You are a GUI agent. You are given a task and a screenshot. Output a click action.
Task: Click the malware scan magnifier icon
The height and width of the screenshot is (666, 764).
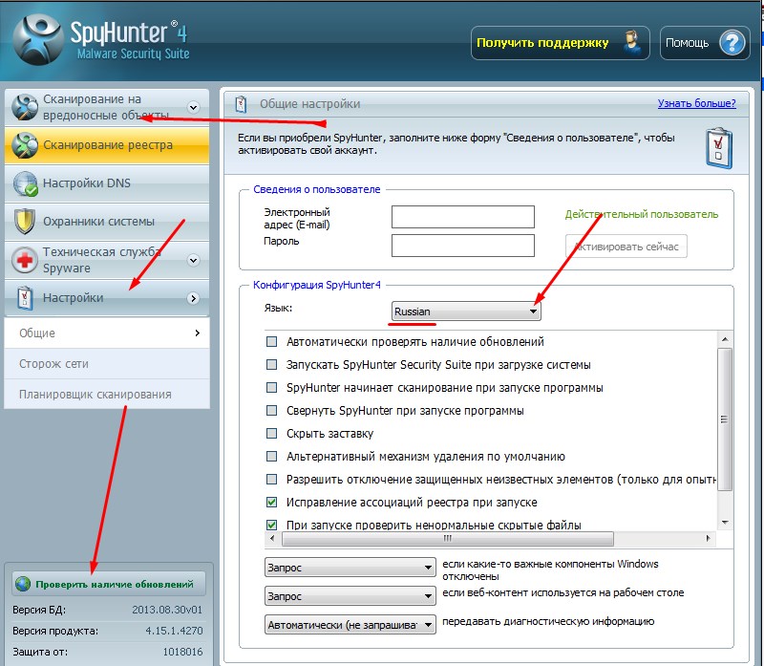click(25, 107)
